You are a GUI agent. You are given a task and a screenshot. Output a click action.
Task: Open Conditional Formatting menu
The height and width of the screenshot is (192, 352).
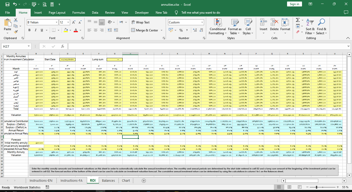218,27
